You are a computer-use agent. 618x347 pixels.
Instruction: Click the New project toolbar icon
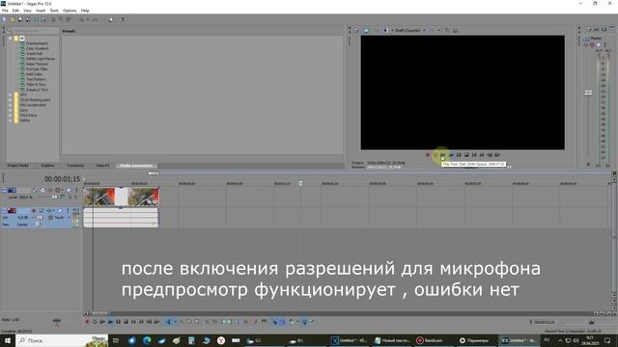4,19
